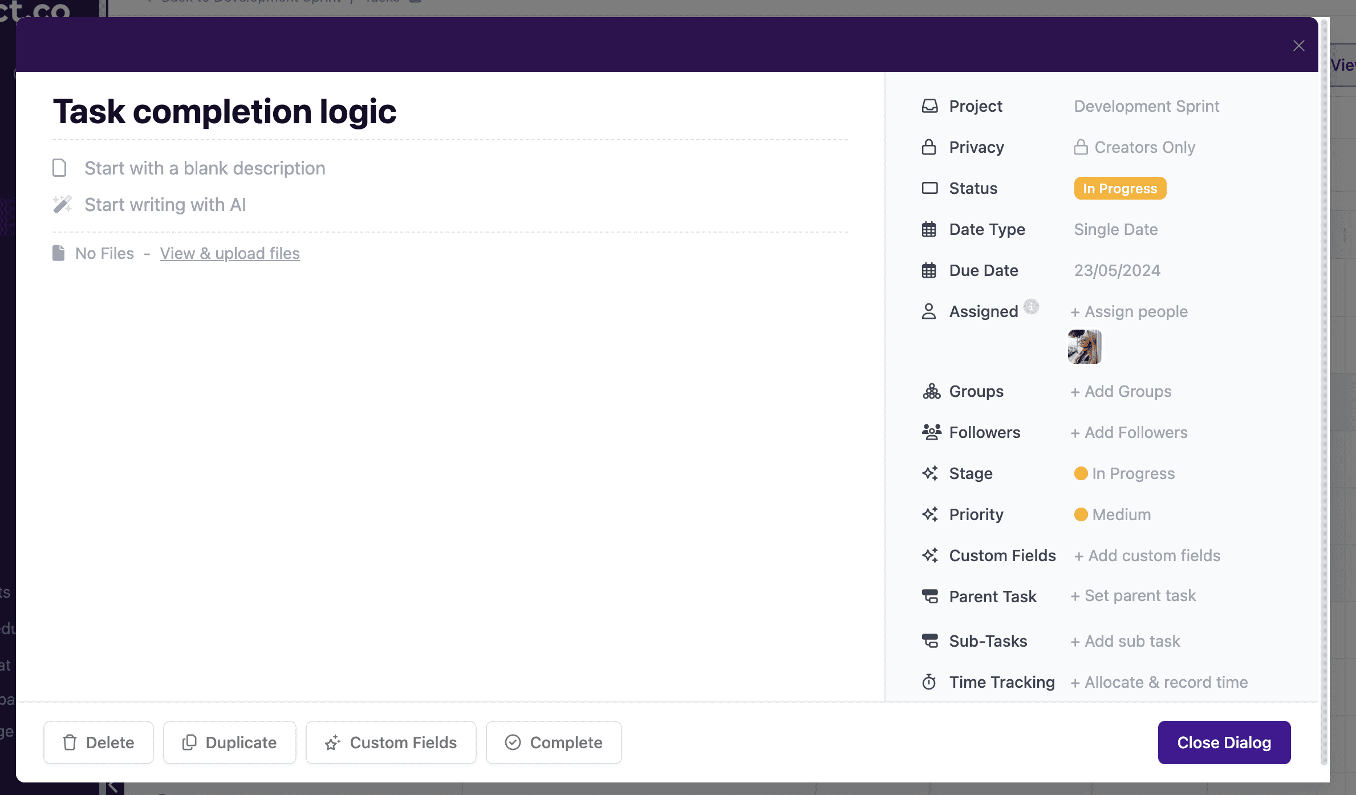
Task: Delete this task
Action: [98, 743]
